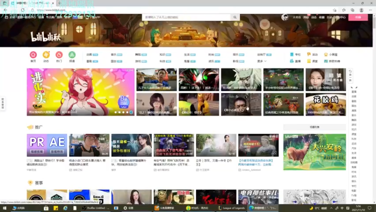Open League of Legends in the taskbar
Image resolution: width=376 pixels, height=212 pixels.
click(231, 208)
